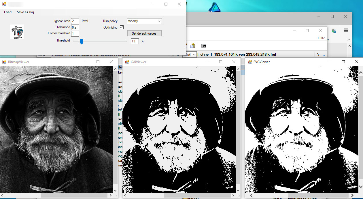Adjust the Threshold slider handle
Image resolution: width=363 pixels, height=199 pixels.
tap(82, 41)
